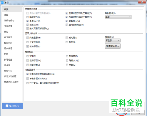Expand the 域底纹(E) dropdown
147x116 pixels.
[113, 40]
